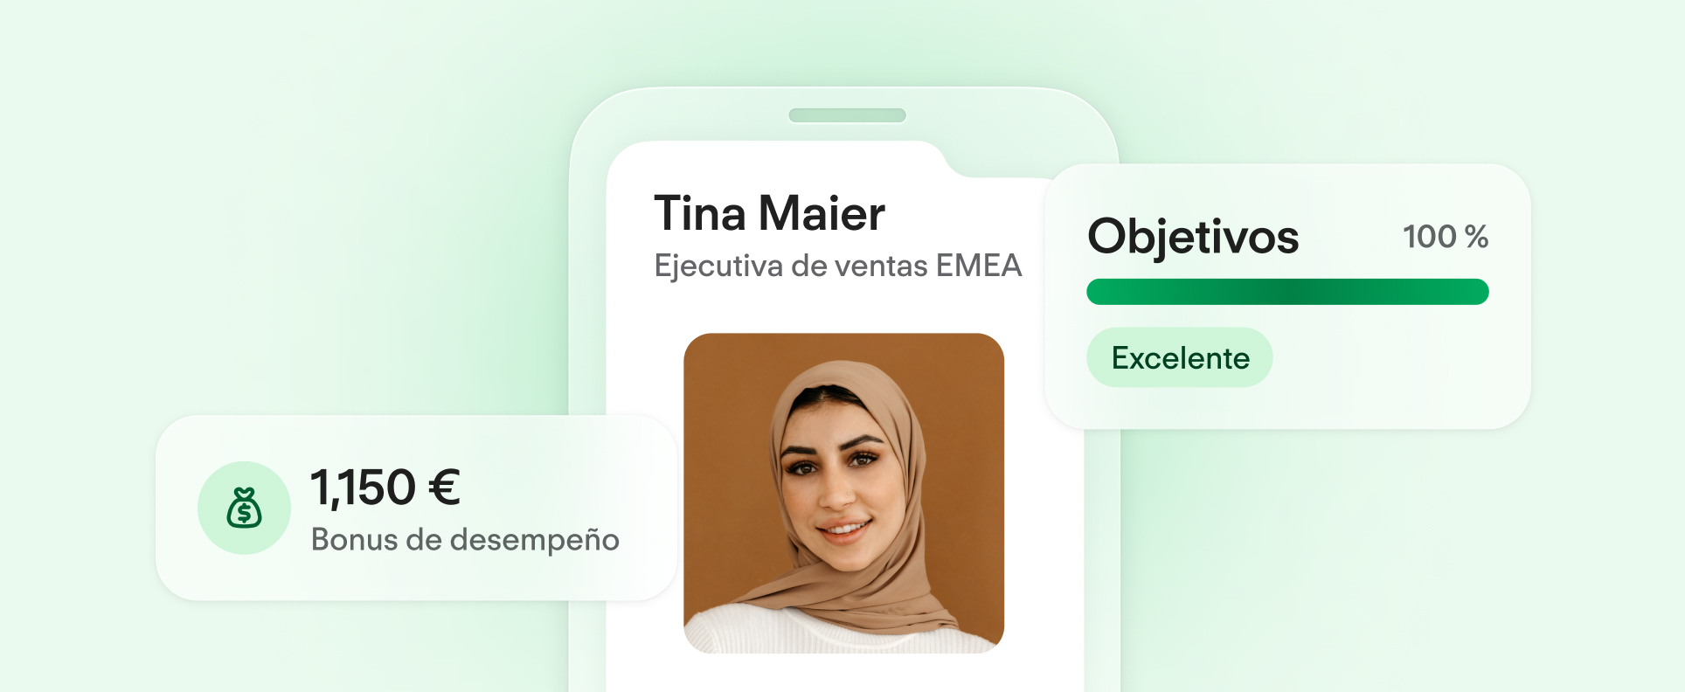Image resolution: width=1685 pixels, height=692 pixels.
Task: Select the Tina Maier name heading
Action: coord(769,213)
